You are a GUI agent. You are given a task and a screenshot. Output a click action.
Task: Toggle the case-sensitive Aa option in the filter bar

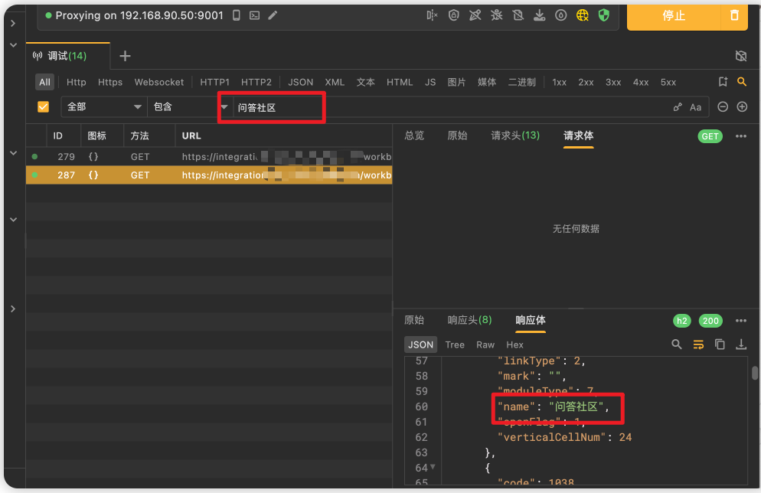[x=697, y=106]
